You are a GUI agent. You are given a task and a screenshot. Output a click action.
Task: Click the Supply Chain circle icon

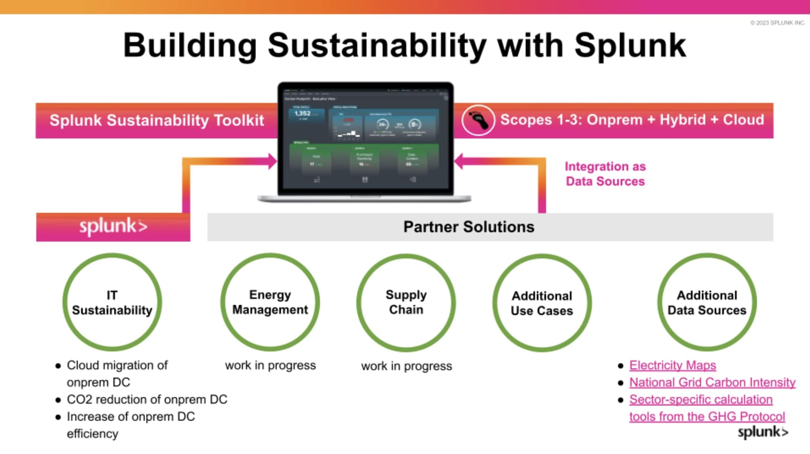[405, 302]
